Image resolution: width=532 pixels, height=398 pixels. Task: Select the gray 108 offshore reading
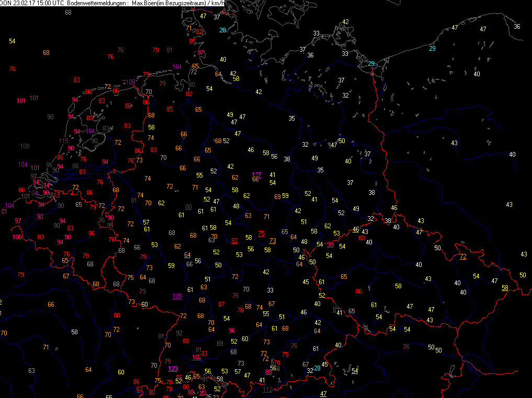pyautogui.click(x=25, y=146)
